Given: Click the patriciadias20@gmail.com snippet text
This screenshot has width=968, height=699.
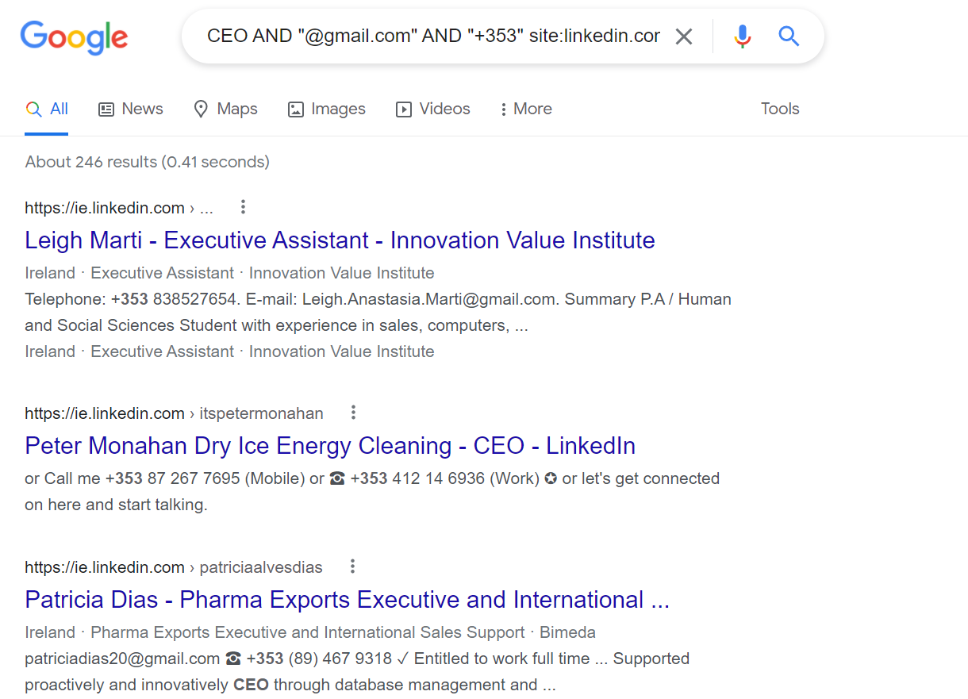Looking at the screenshot, I should click(122, 659).
